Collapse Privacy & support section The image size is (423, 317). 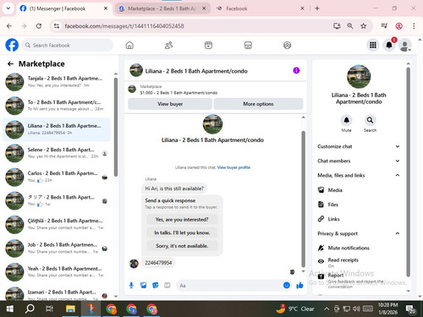pyautogui.click(x=358, y=233)
